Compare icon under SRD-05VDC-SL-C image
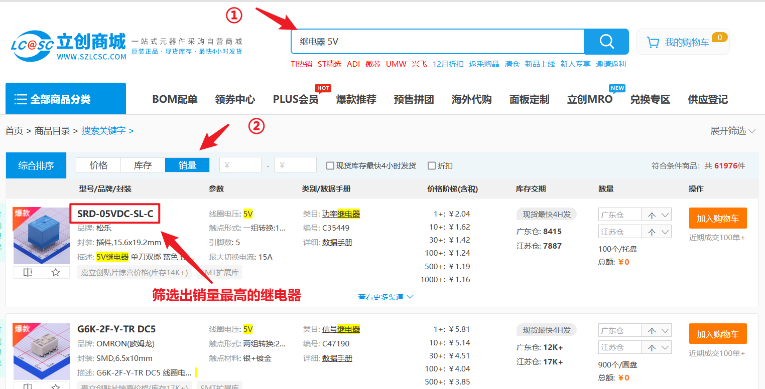Screen dimensions: 765x389 28,272
